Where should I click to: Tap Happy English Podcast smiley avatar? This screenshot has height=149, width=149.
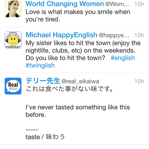[13, 40]
